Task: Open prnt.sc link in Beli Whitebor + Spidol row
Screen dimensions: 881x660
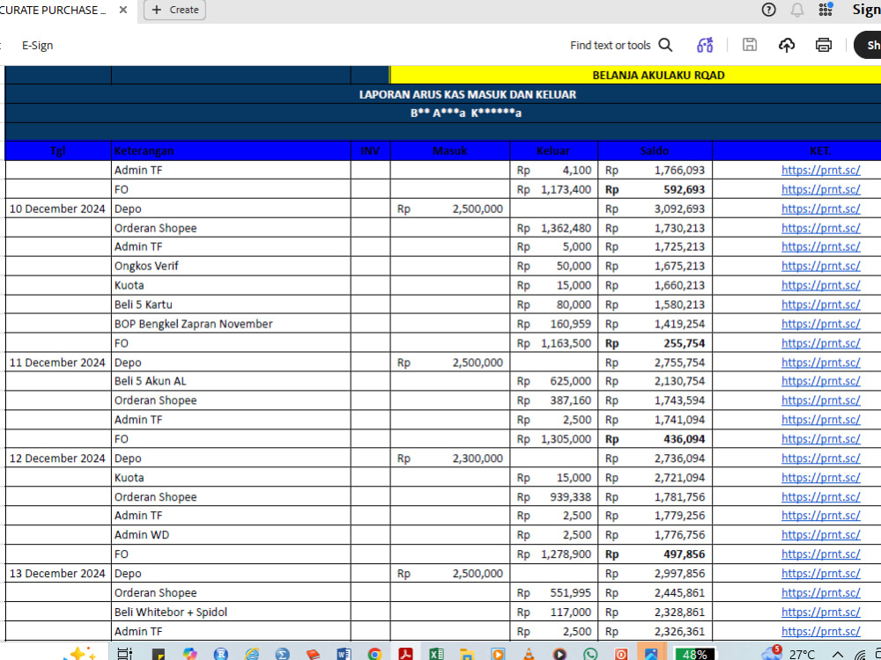Action: (820, 612)
